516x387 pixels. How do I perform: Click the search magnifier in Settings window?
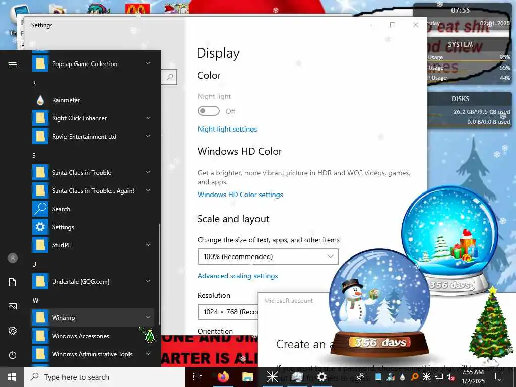(x=170, y=77)
